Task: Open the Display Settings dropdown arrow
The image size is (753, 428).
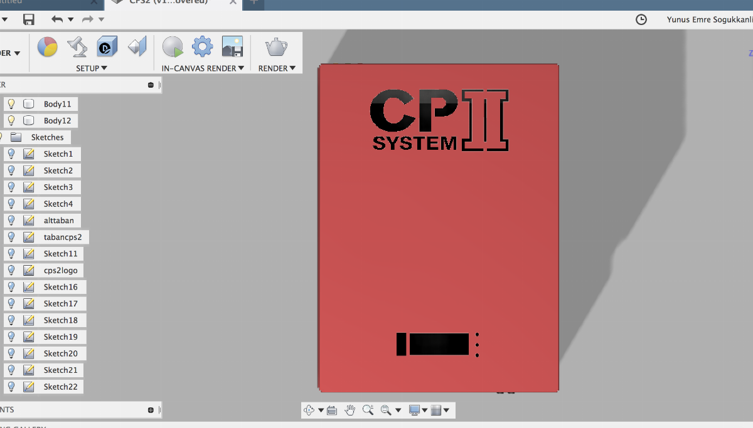Action: click(425, 411)
